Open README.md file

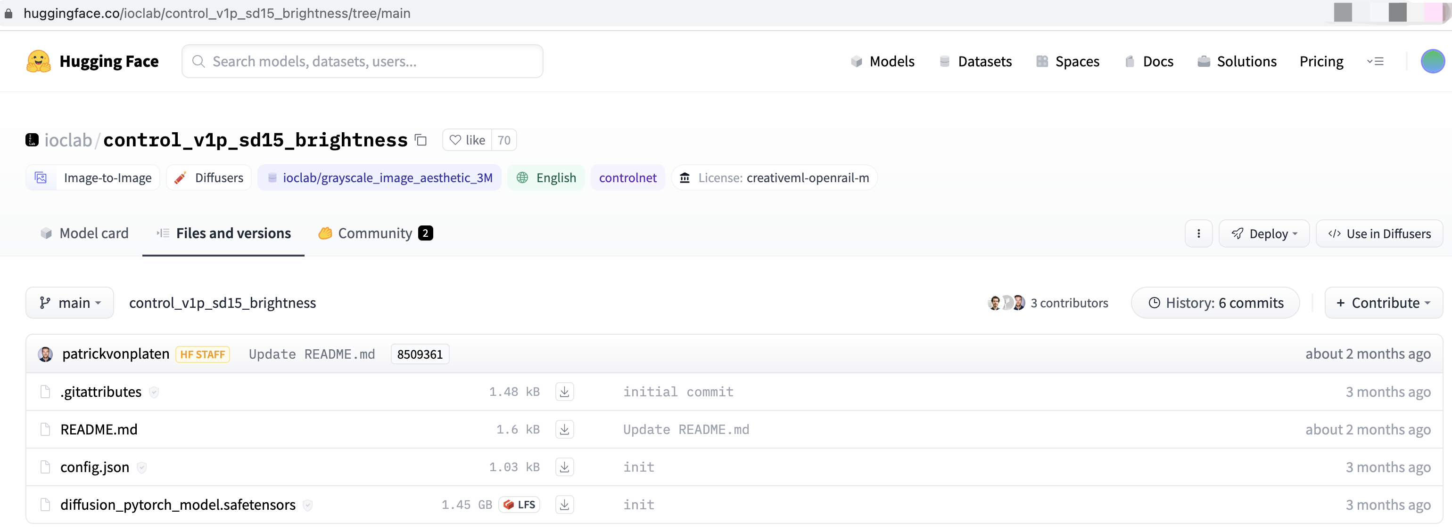click(99, 429)
